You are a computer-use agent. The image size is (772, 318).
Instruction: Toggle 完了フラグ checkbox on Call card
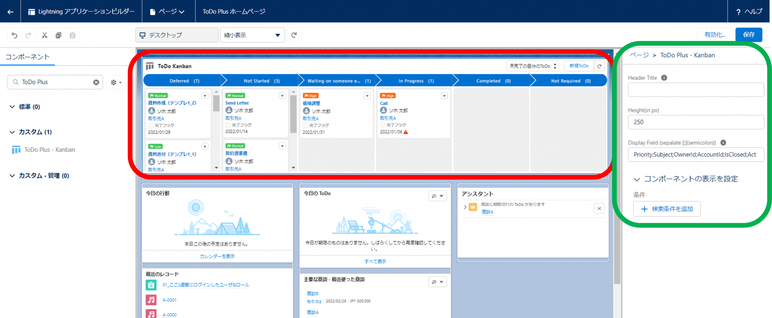click(382, 125)
